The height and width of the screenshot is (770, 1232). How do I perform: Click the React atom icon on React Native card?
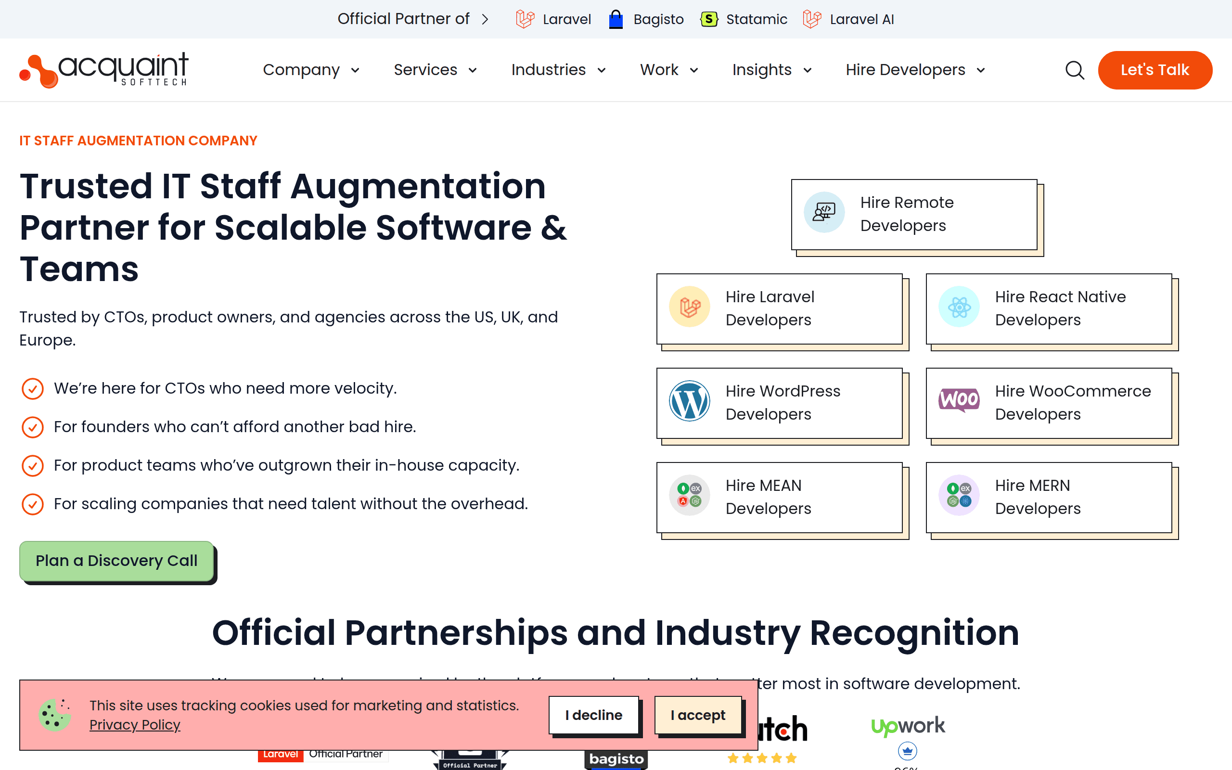click(x=959, y=307)
